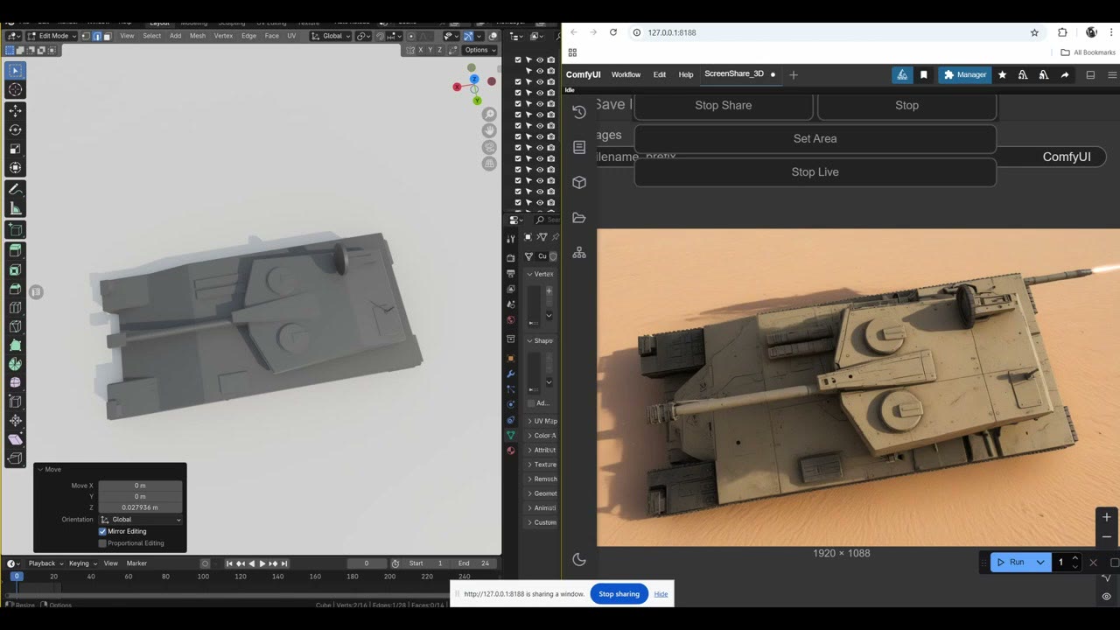This screenshot has height=630, width=1120.
Task: Click the Stop Live button
Action: (x=815, y=171)
